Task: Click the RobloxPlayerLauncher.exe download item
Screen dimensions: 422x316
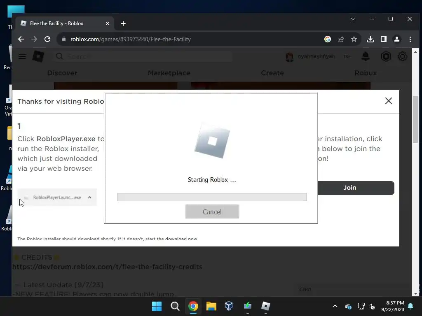Action: [x=57, y=197]
